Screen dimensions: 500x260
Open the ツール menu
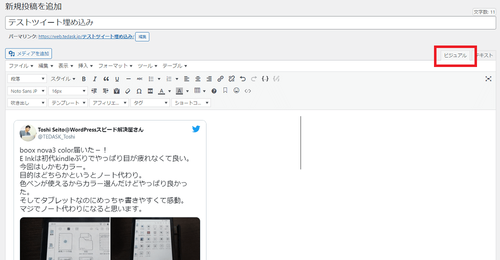tap(147, 65)
